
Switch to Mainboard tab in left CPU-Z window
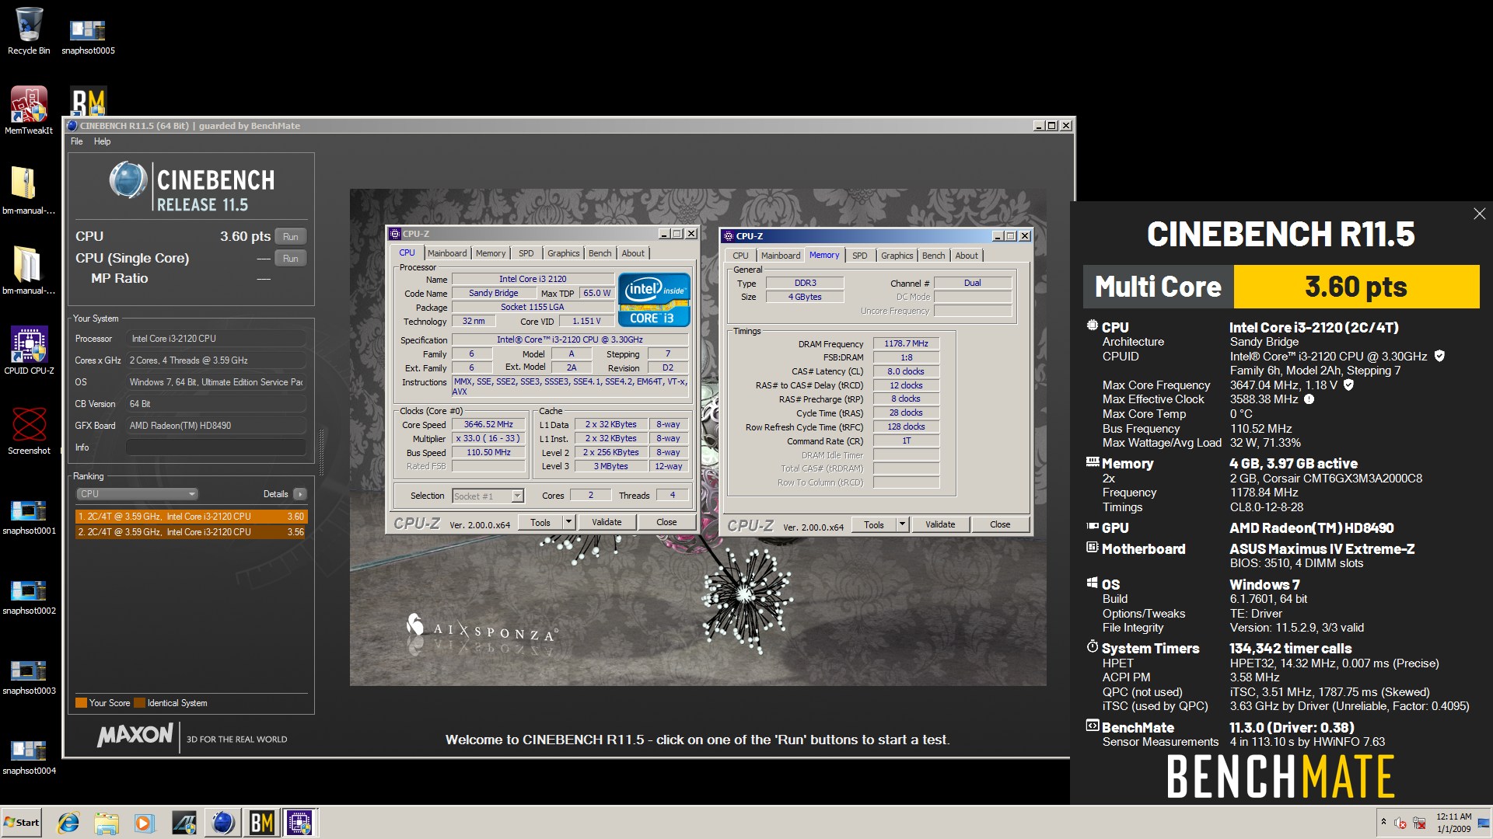(x=447, y=253)
